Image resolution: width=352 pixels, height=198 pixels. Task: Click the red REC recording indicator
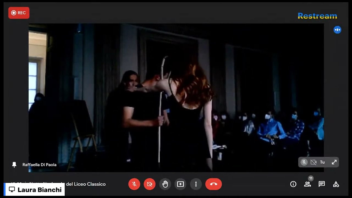pos(19,13)
